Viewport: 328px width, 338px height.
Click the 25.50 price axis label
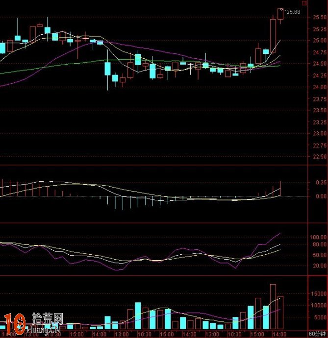[x=319, y=17]
